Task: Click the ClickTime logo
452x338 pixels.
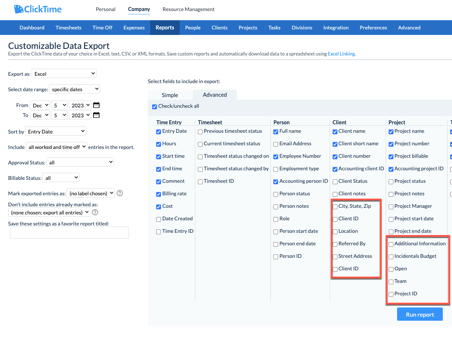Action: [37, 9]
